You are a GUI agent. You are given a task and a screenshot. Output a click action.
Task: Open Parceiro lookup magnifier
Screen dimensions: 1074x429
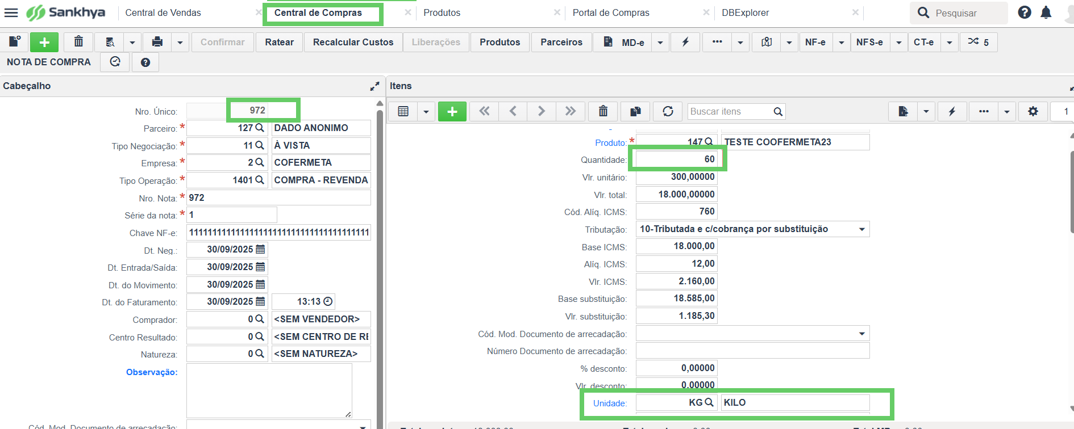pos(260,128)
